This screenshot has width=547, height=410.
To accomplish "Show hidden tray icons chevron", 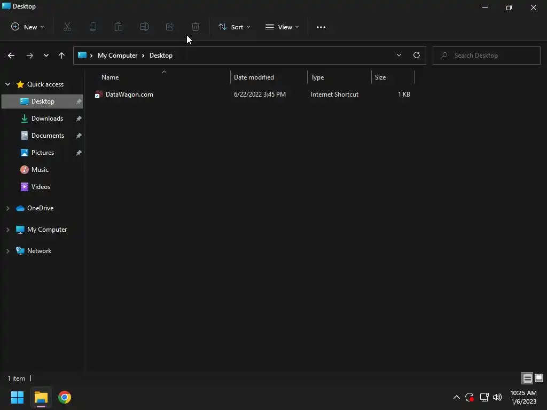I will (x=456, y=397).
